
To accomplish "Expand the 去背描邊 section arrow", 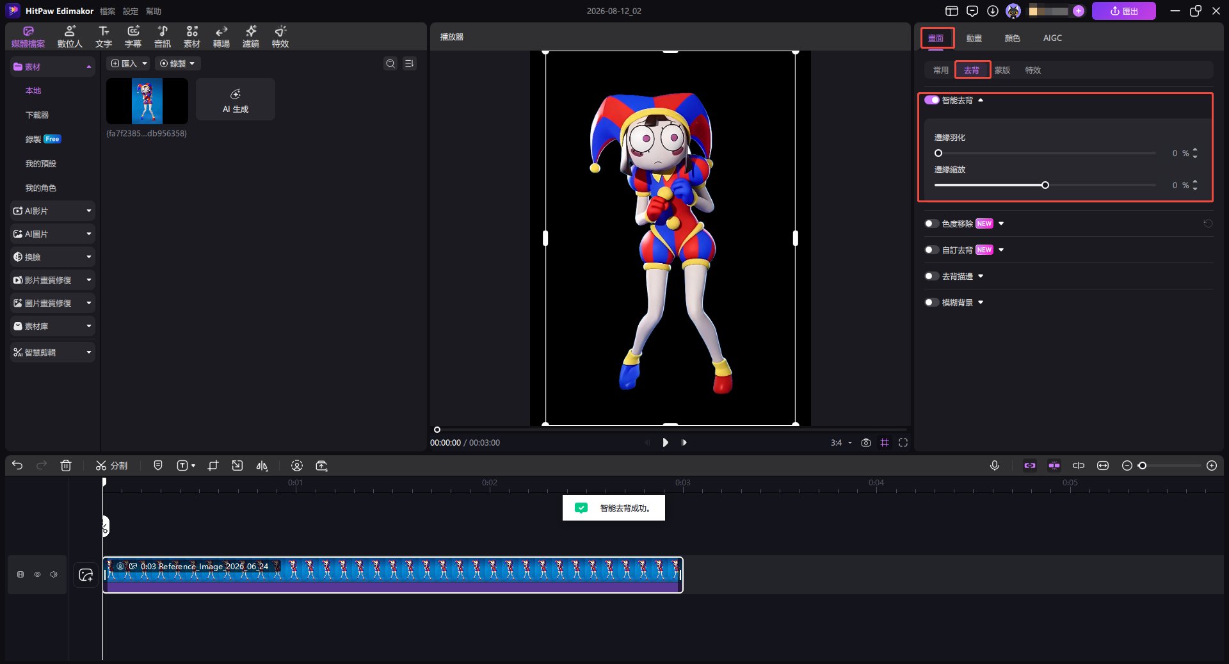I will pos(981,276).
